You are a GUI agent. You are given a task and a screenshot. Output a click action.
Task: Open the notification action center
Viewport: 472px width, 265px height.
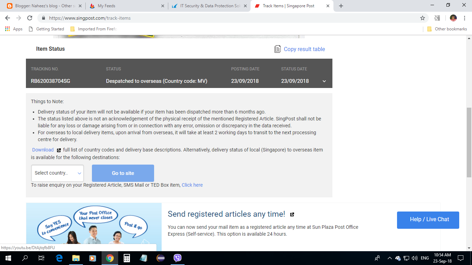point(461,258)
